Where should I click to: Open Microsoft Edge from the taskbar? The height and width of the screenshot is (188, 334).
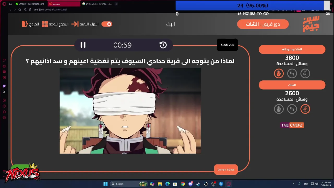pyautogui.click(x=168, y=184)
